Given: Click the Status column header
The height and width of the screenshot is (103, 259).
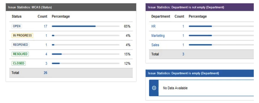Looking at the screenshot, I should point(16,16).
